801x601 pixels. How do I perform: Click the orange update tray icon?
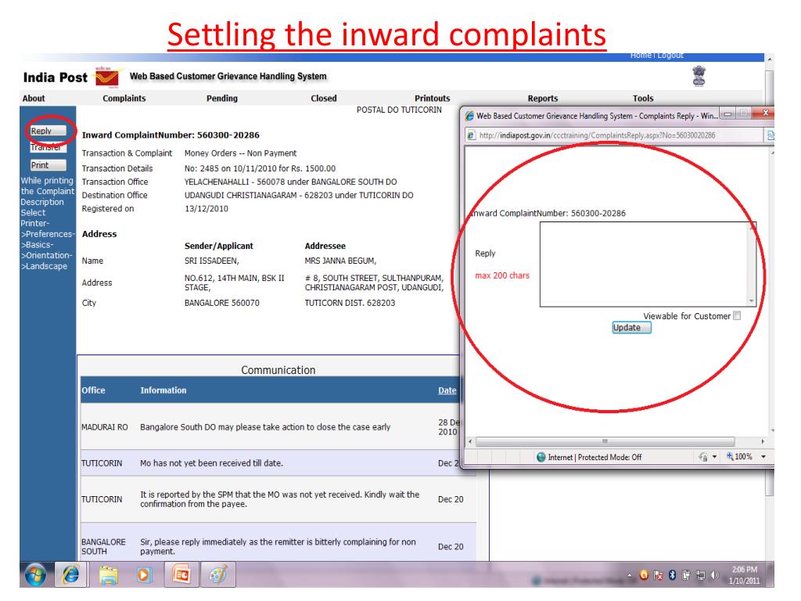[x=644, y=575]
